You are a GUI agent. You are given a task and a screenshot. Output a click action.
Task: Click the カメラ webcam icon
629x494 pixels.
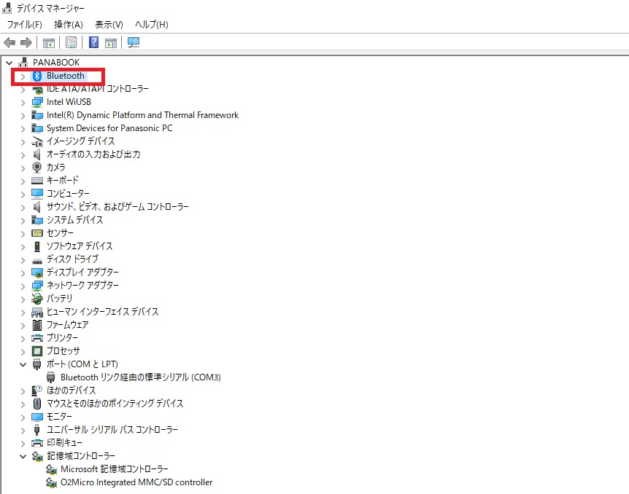point(37,168)
